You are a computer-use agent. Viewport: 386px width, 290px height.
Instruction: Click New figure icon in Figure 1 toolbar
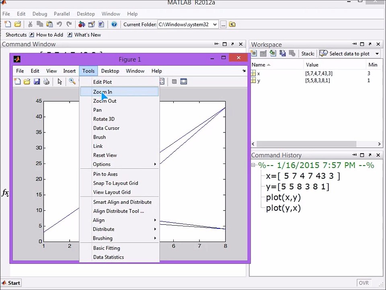[x=17, y=81]
